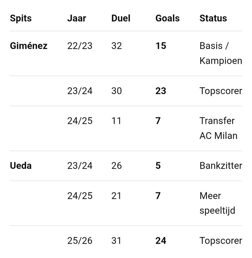Screen dimensions: 252x258
Task: Click the 31 duels value
Action: click(116, 241)
